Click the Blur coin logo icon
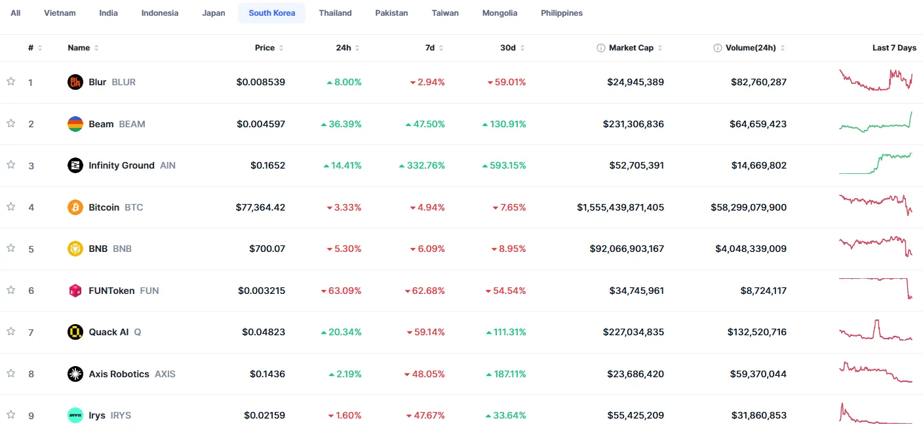The width and height of the screenshot is (923, 433). pos(75,82)
